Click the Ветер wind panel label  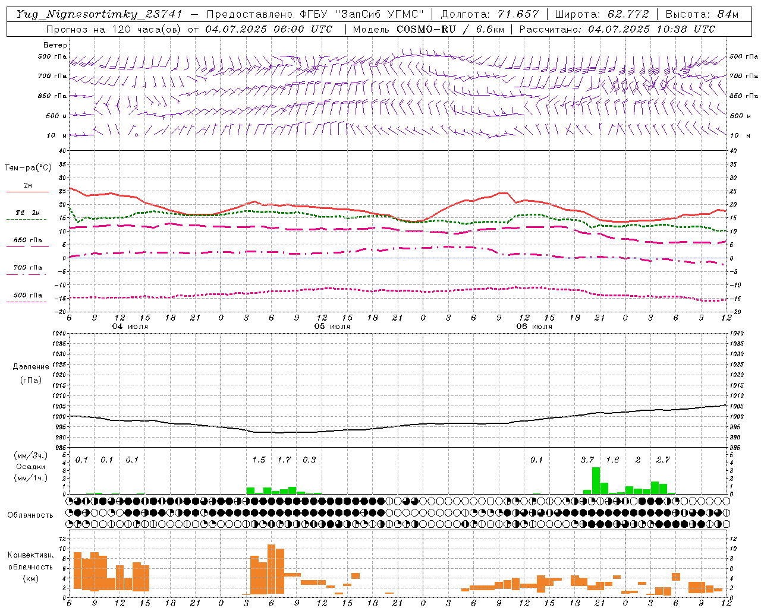tap(55, 45)
